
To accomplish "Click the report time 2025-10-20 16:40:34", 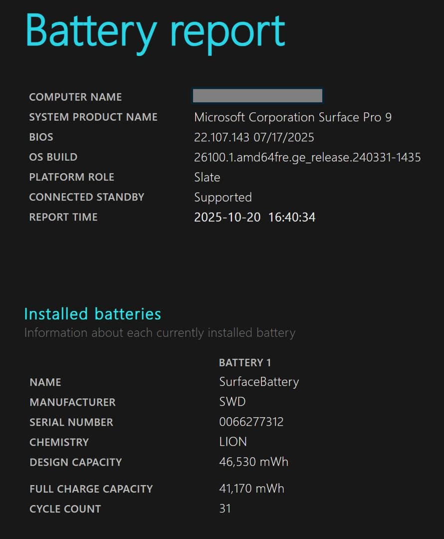I will pos(254,217).
